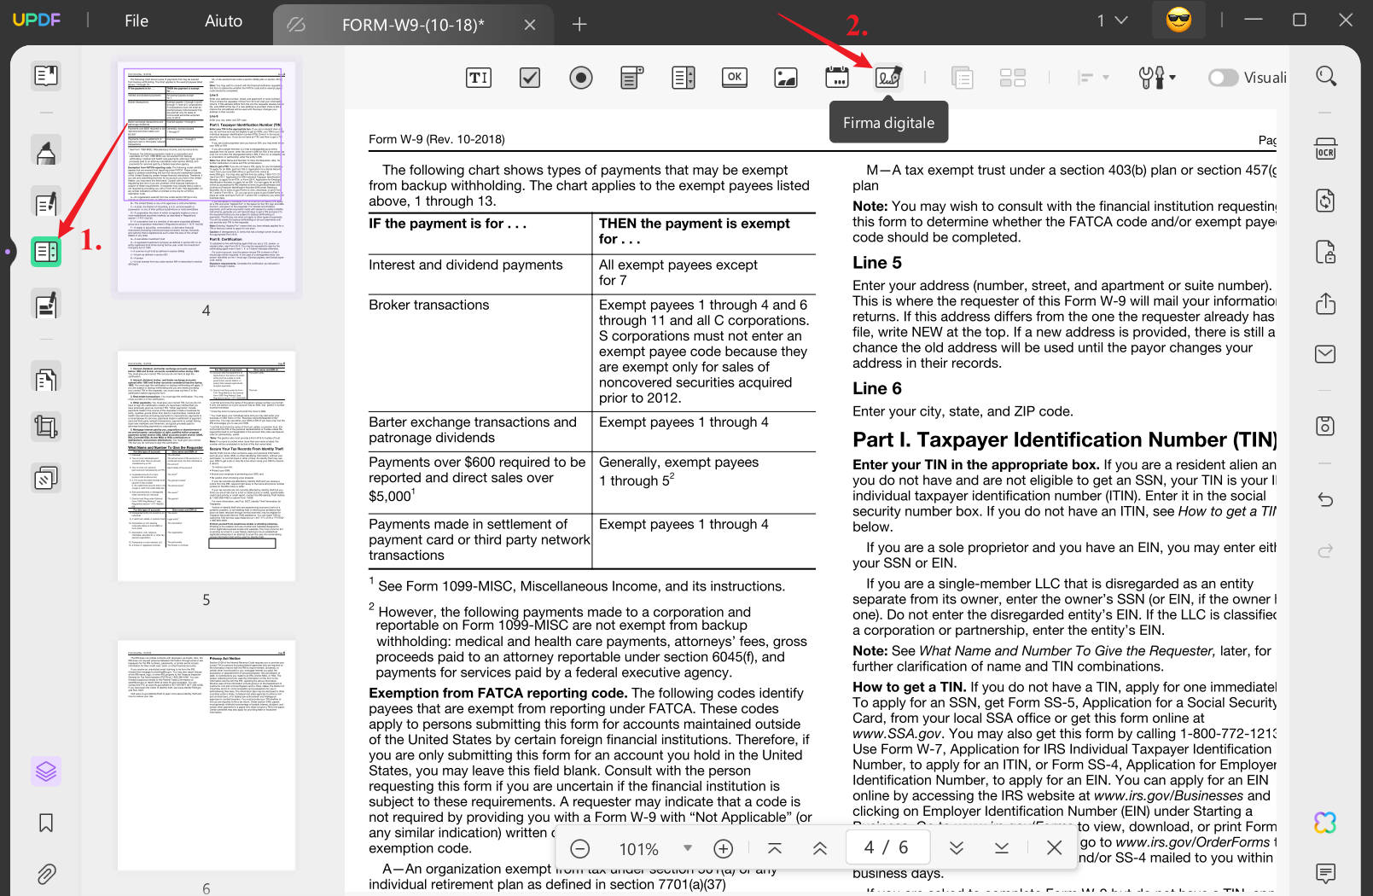Screen dimensions: 1373x896
Task: Save the document with disk icon
Action: pyautogui.click(x=1325, y=426)
